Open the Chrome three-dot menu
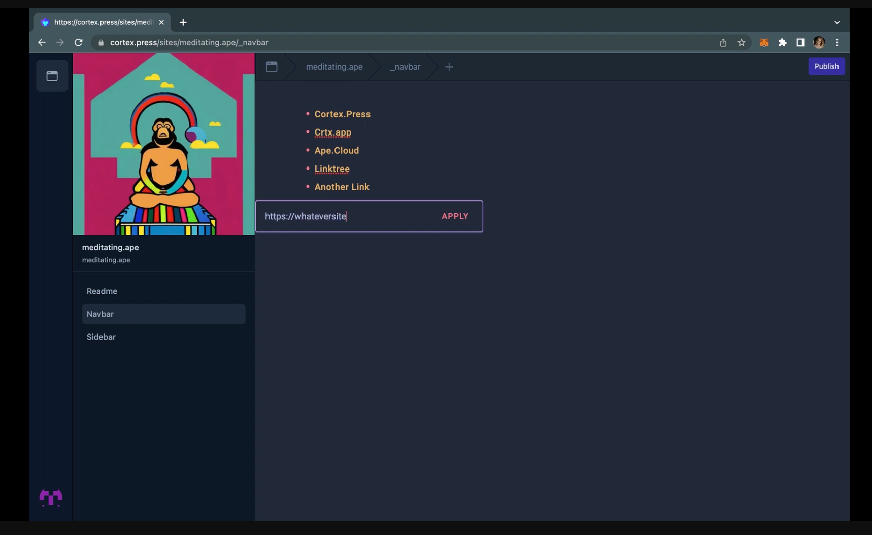This screenshot has height=535, width=872. (x=837, y=43)
